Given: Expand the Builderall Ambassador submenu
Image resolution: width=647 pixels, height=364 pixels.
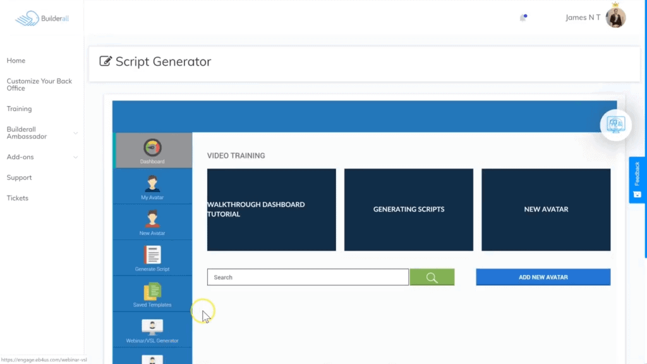Looking at the screenshot, I should tap(76, 133).
